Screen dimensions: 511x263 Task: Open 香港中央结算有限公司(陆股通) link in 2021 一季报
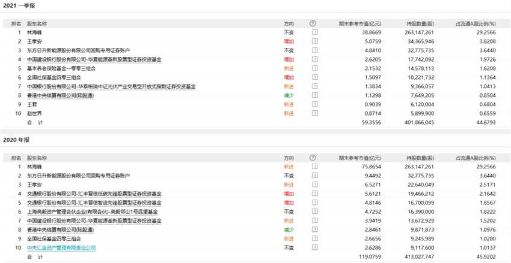pyautogui.click(x=61, y=95)
